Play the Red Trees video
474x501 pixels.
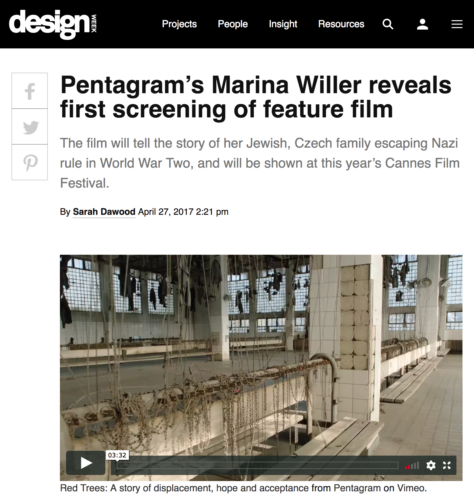(86, 463)
